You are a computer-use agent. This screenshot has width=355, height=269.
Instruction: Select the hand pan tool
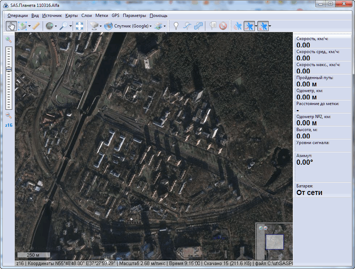tap(11, 26)
